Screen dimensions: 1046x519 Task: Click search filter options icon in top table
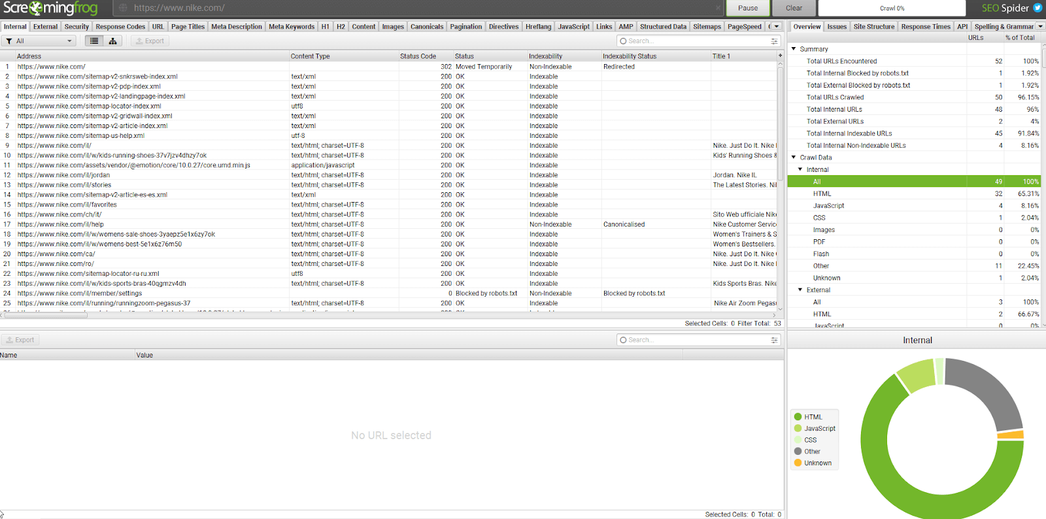tap(774, 41)
